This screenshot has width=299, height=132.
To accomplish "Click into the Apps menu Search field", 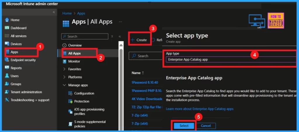I will coord(85,37).
